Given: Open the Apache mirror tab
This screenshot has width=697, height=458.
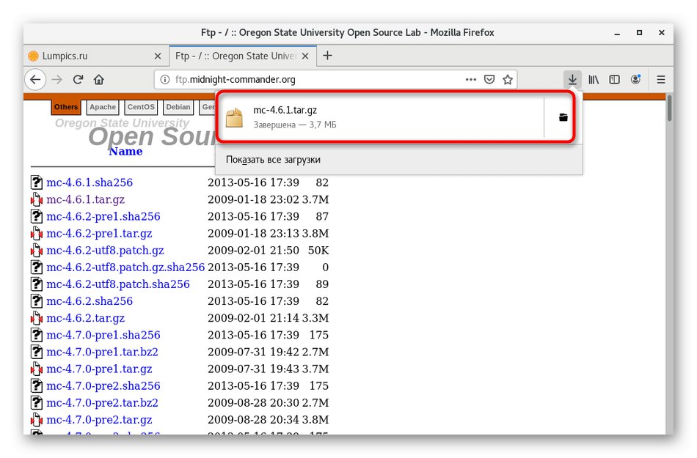Looking at the screenshot, I should pos(103,107).
